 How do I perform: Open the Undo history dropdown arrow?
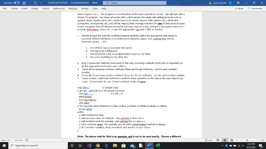coord(32,3)
